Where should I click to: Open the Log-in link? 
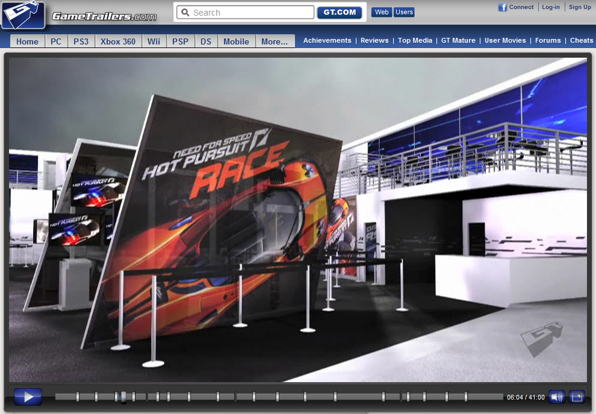tap(551, 7)
